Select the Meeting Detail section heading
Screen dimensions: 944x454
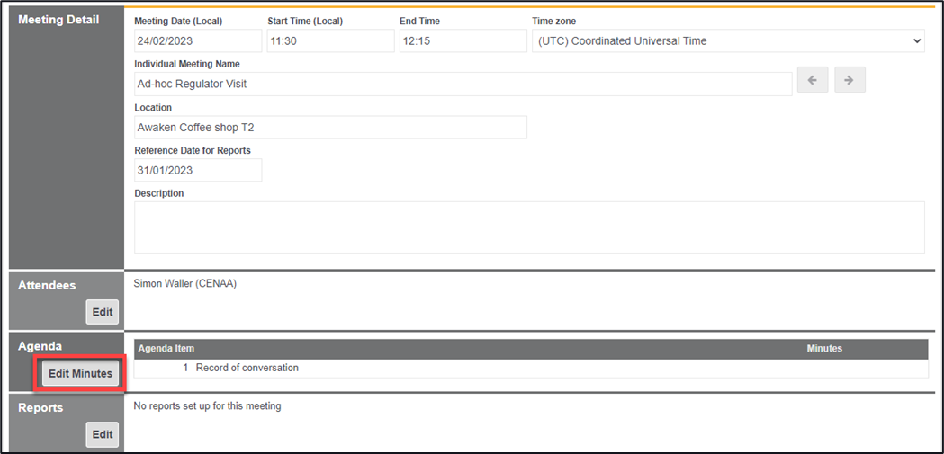coord(59,20)
